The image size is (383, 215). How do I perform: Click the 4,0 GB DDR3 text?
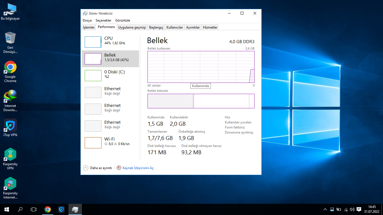242,42
